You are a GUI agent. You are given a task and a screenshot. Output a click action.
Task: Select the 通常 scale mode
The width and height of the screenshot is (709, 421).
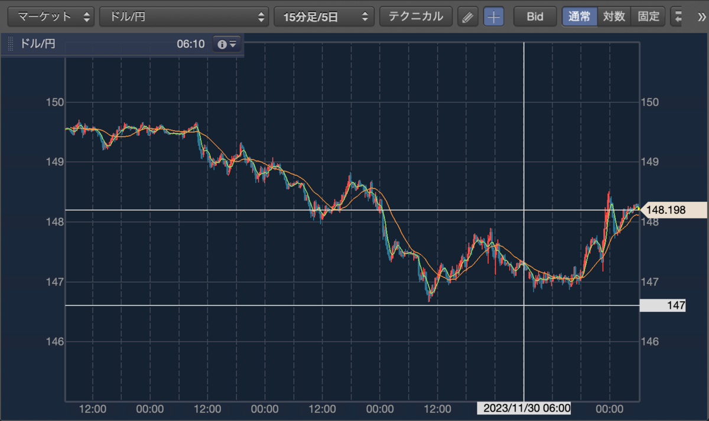[580, 17]
